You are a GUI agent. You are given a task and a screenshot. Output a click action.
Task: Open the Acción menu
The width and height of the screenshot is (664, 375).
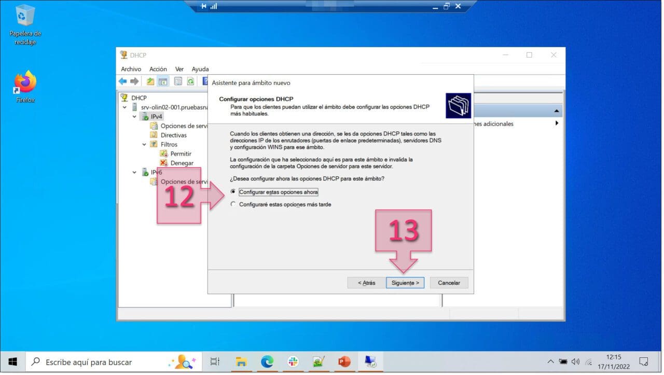click(x=158, y=69)
